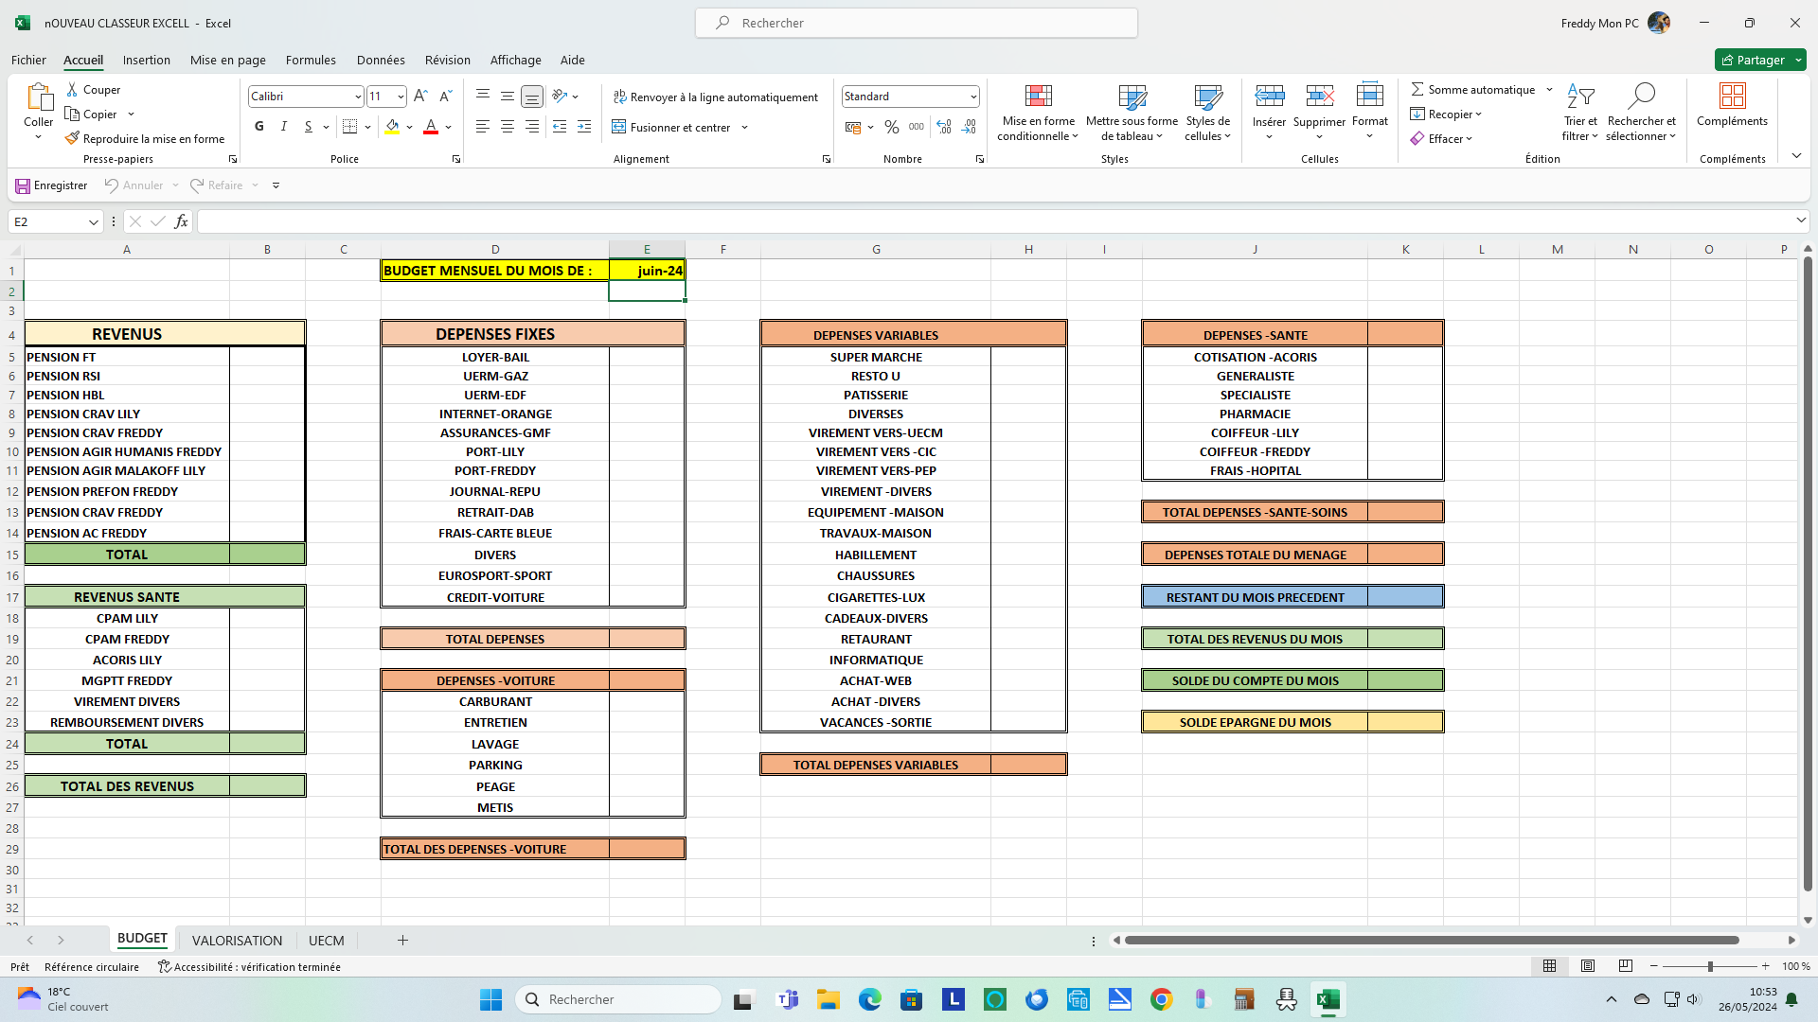Expand the Name Box dropdown arrow
Image resolution: width=1818 pixels, height=1022 pixels.
[93, 221]
